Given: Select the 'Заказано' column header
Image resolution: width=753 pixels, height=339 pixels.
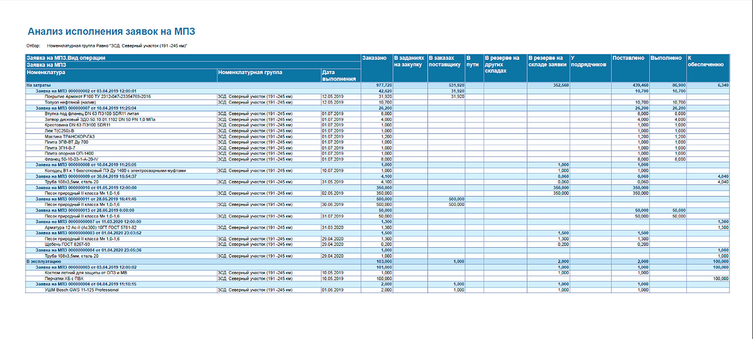Looking at the screenshot, I should pyautogui.click(x=374, y=58).
